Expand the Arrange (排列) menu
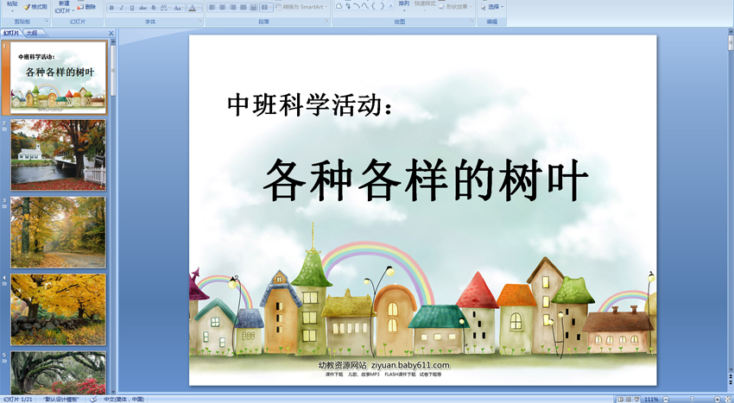The width and height of the screenshot is (734, 403). [404, 5]
